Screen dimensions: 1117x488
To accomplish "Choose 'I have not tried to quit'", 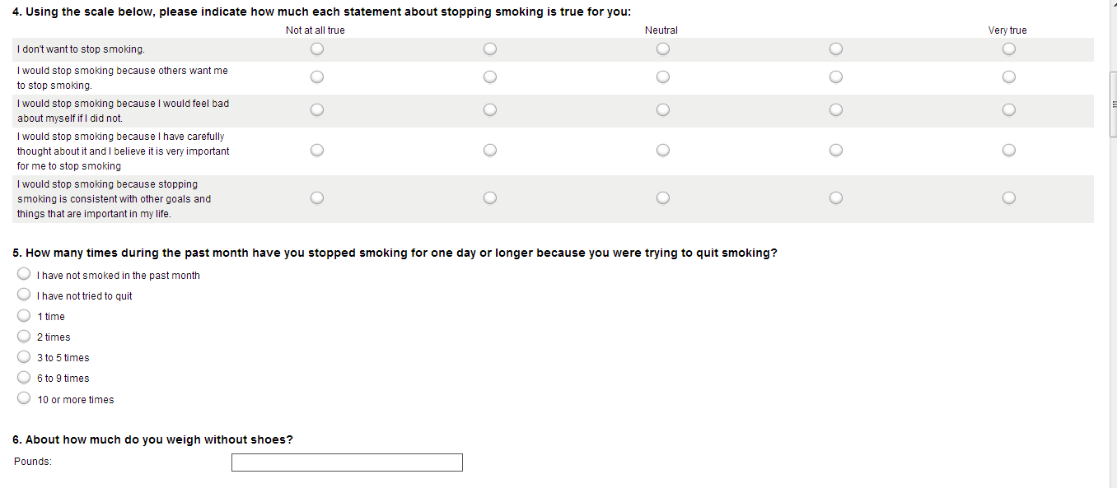I will pyautogui.click(x=25, y=295).
